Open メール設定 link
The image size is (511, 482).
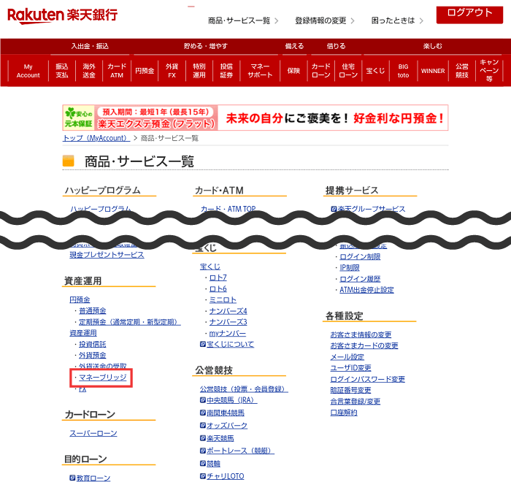pos(347,357)
